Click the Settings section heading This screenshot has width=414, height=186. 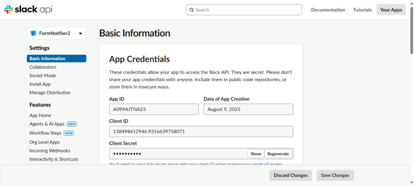39,48
